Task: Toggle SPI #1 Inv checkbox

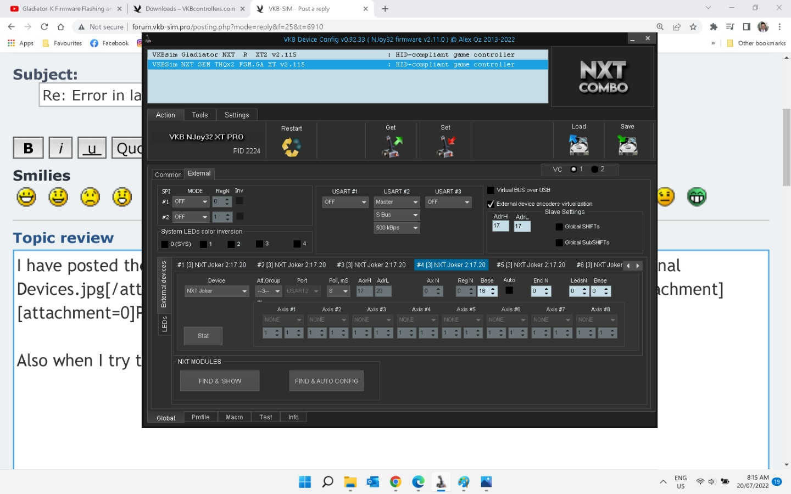Action: pos(239,201)
